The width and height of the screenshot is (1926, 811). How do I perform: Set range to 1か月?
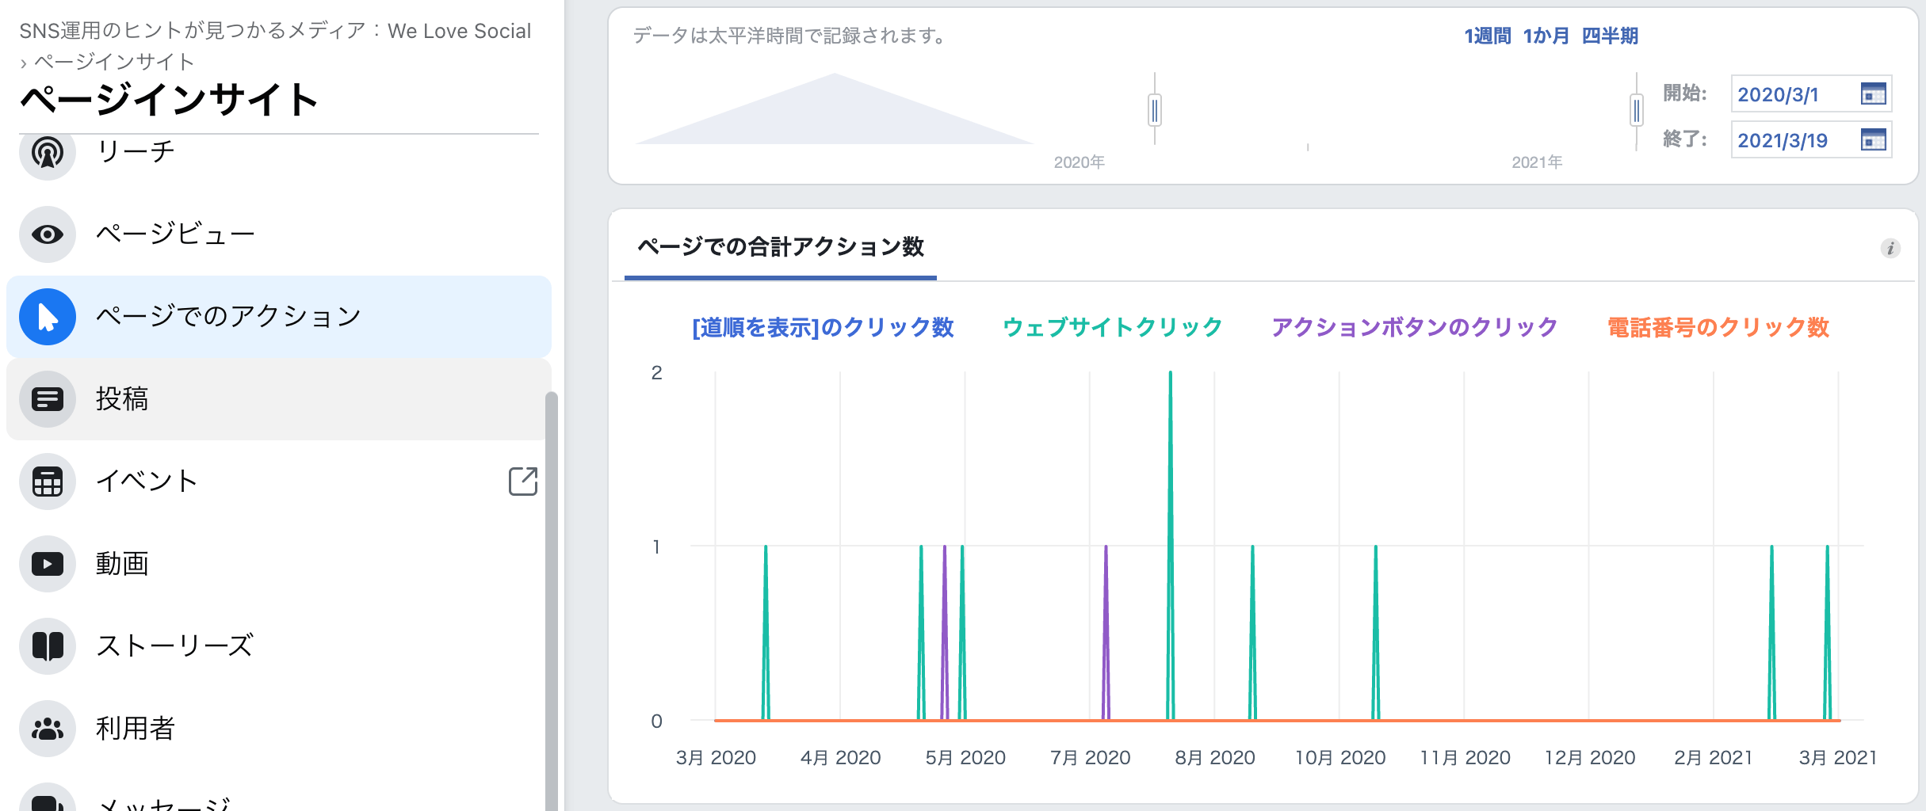coord(1546,36)
